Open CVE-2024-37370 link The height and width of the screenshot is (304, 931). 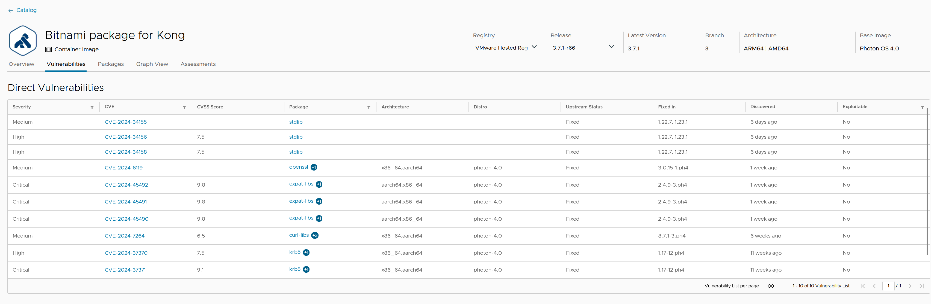point(126,253)
